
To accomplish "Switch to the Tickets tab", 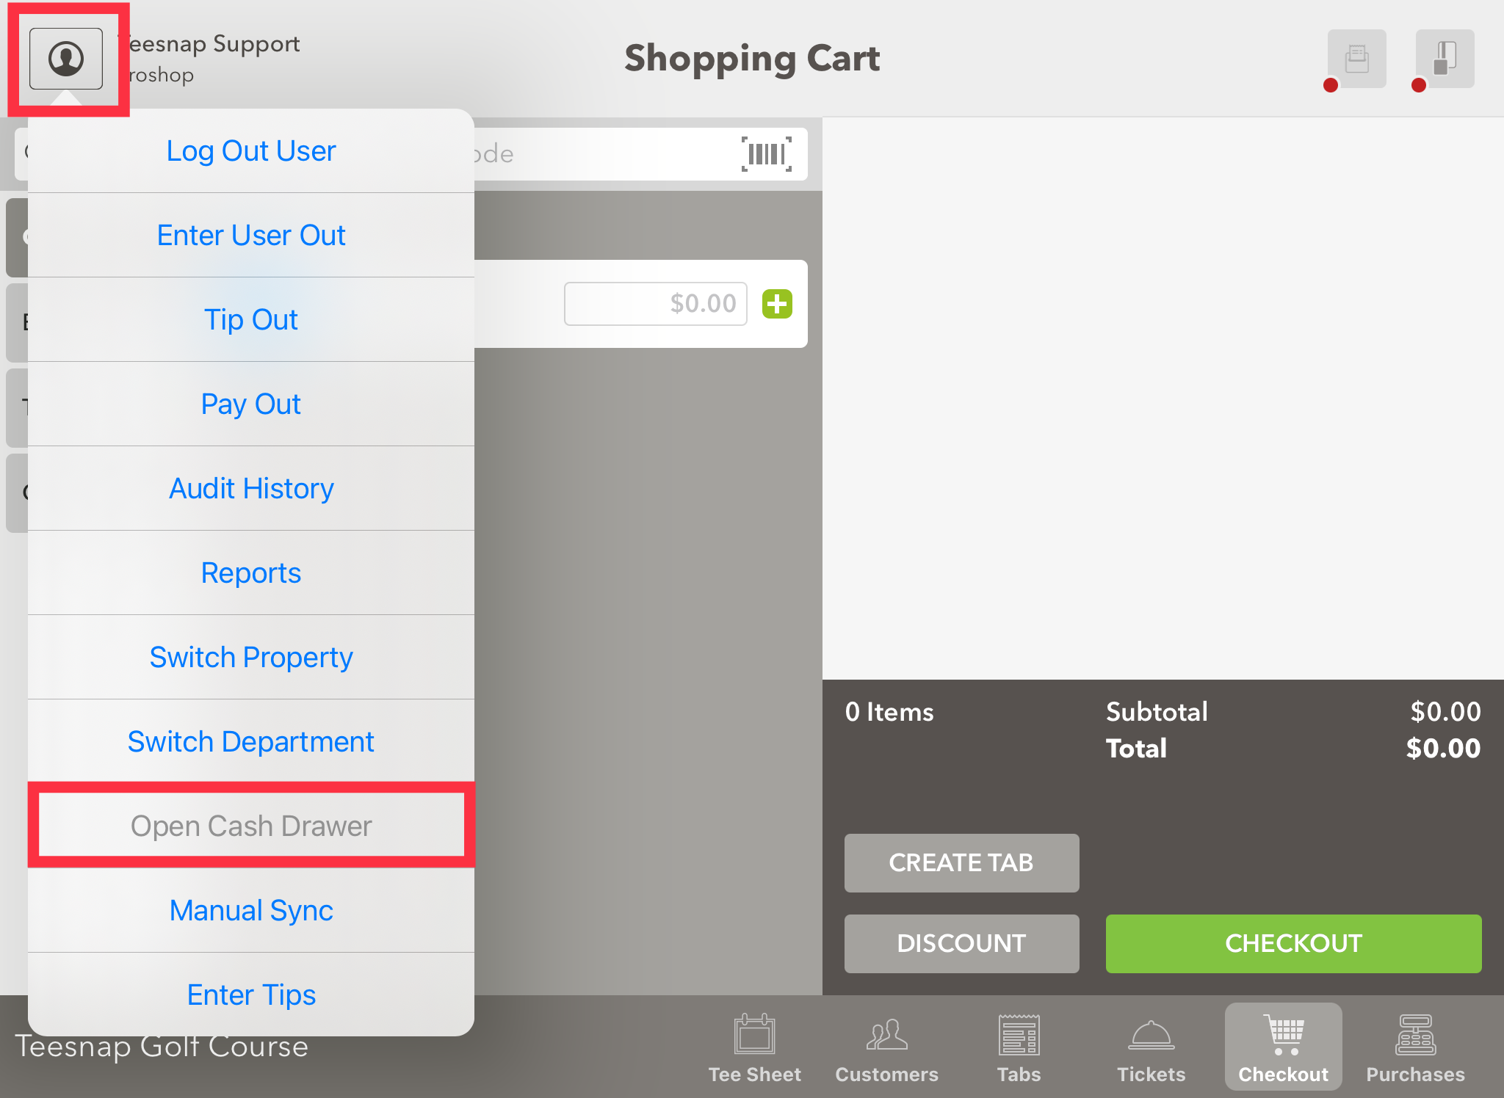I will pos(1151,1047).
